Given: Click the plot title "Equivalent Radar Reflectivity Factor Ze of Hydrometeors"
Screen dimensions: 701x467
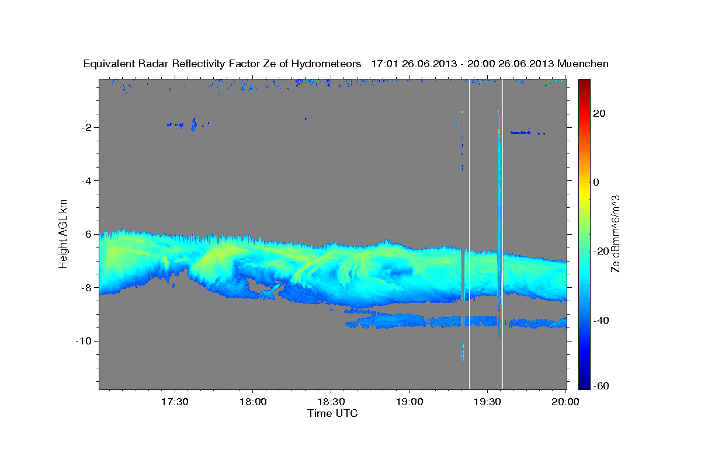Looking at the screenshot, I should click(x=223, y=64).
